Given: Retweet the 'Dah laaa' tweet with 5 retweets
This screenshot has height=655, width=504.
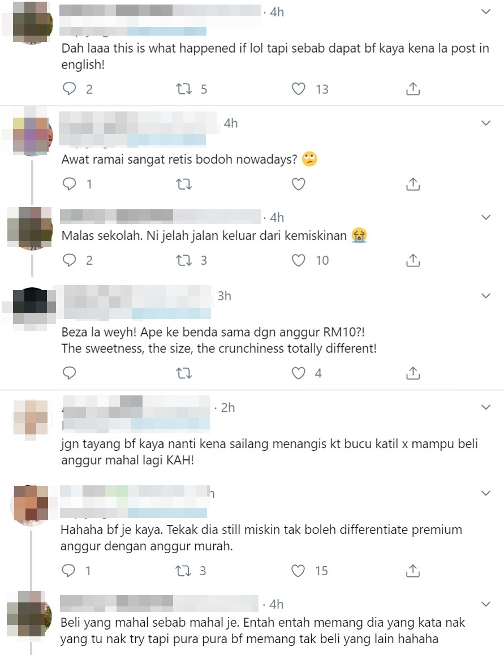Looking at the screenshot, I should click(x=184, y=89).
